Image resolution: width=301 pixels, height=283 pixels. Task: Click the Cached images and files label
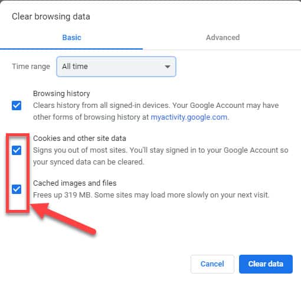coord(75,183)
